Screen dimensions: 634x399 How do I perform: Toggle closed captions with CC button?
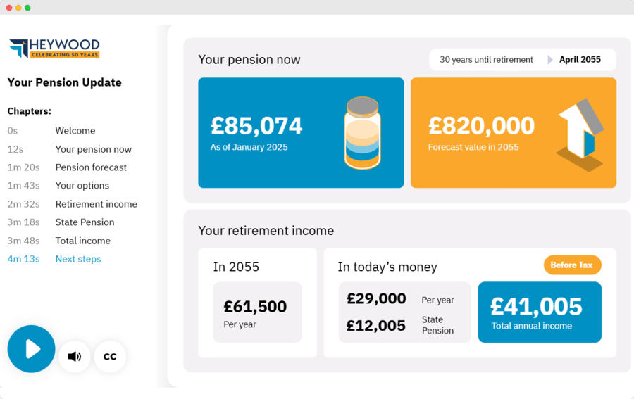click(110, 356)
